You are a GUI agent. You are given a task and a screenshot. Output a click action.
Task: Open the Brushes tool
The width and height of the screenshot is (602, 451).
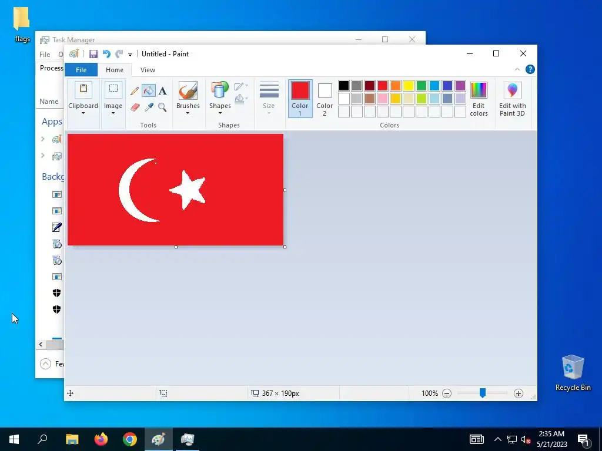tap(188, 90)
